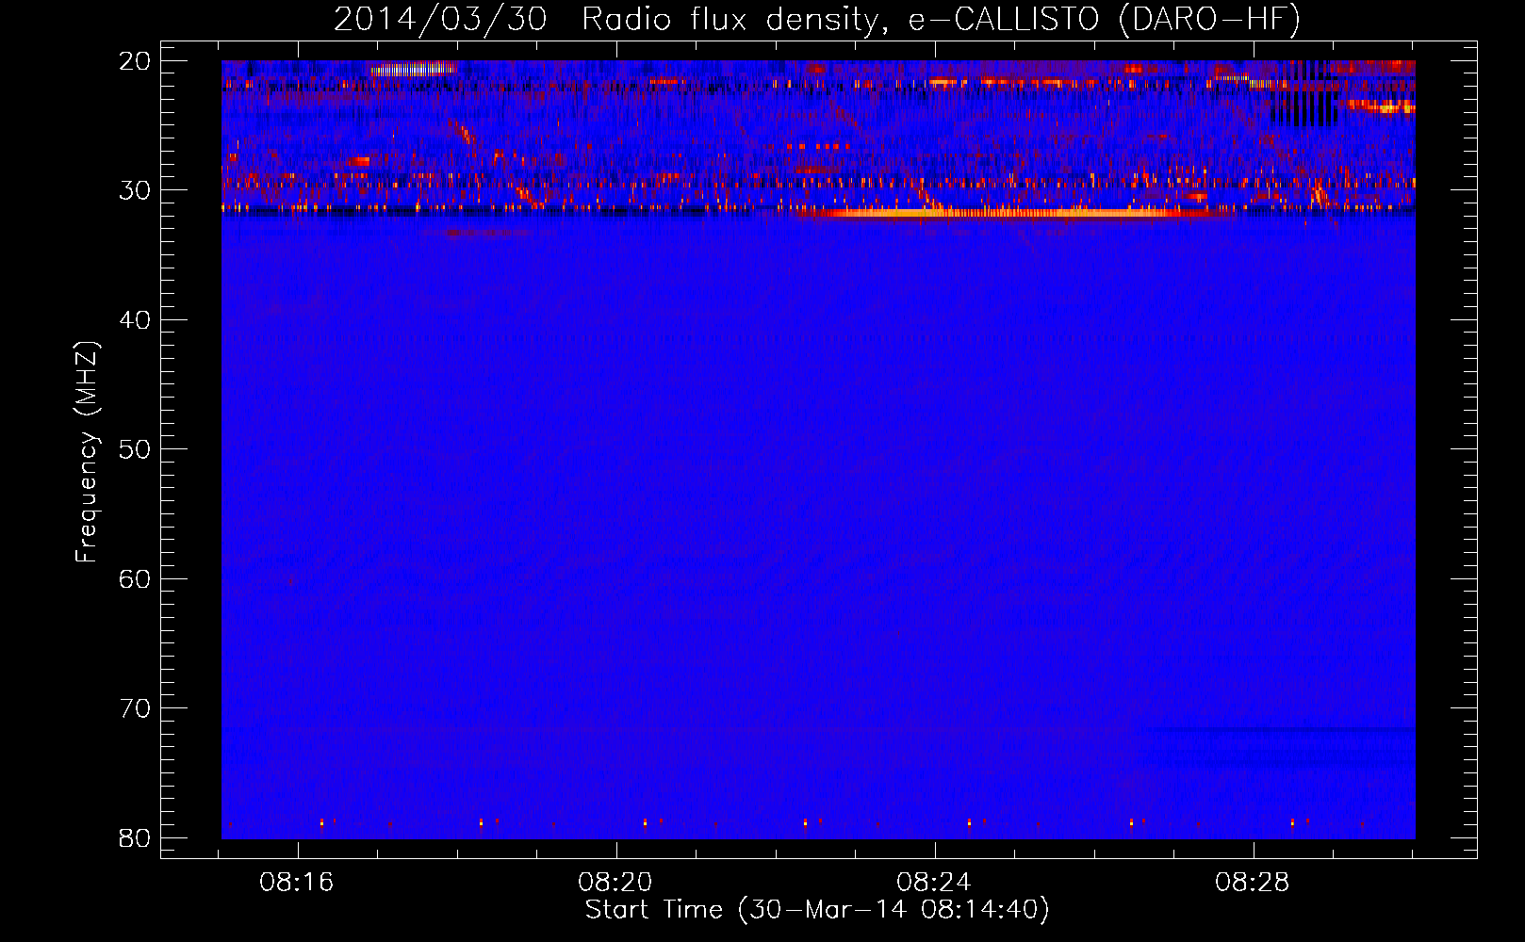The height and width of the screenshot is (942, 1525).
Task: Click the '70' frequency tick label
Action: pyautogui.click(x=136, y=708)
